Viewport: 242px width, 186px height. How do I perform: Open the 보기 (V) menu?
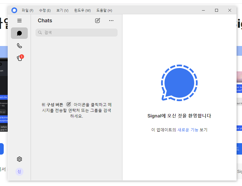(62, 10)
